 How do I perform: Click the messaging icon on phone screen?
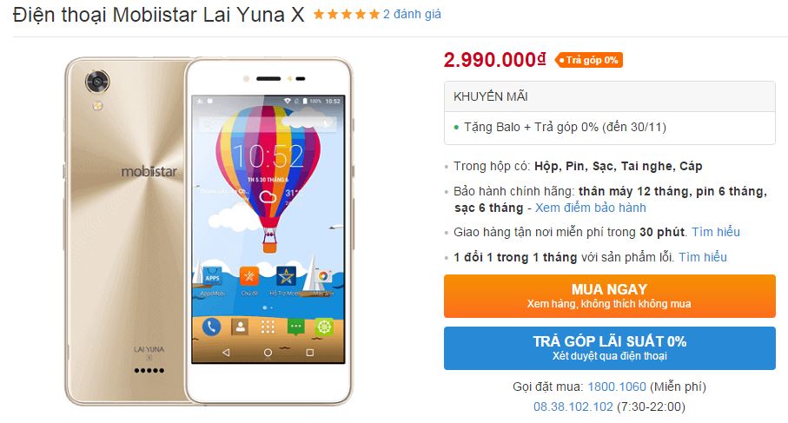pyautogui.click(x=296, y=327)
